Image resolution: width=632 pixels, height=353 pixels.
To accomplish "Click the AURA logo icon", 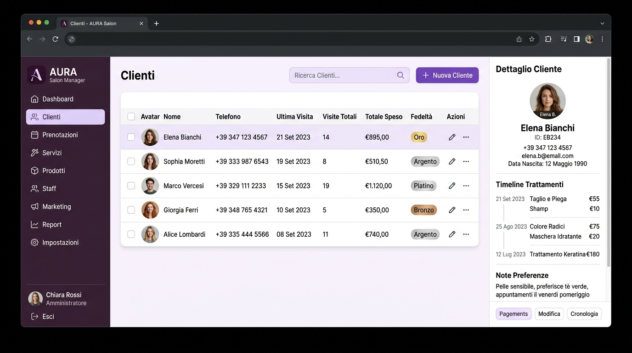I will (x=36, y=75).
